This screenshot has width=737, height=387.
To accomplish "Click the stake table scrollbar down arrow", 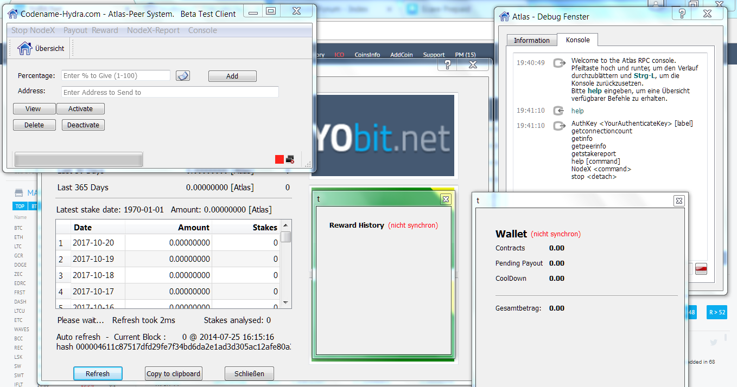I will [286, 303].
